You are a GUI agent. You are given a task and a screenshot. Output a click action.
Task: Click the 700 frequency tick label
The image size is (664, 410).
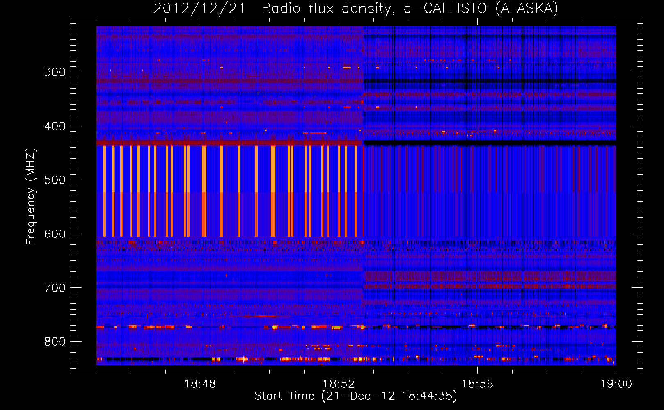pos(55,288)
